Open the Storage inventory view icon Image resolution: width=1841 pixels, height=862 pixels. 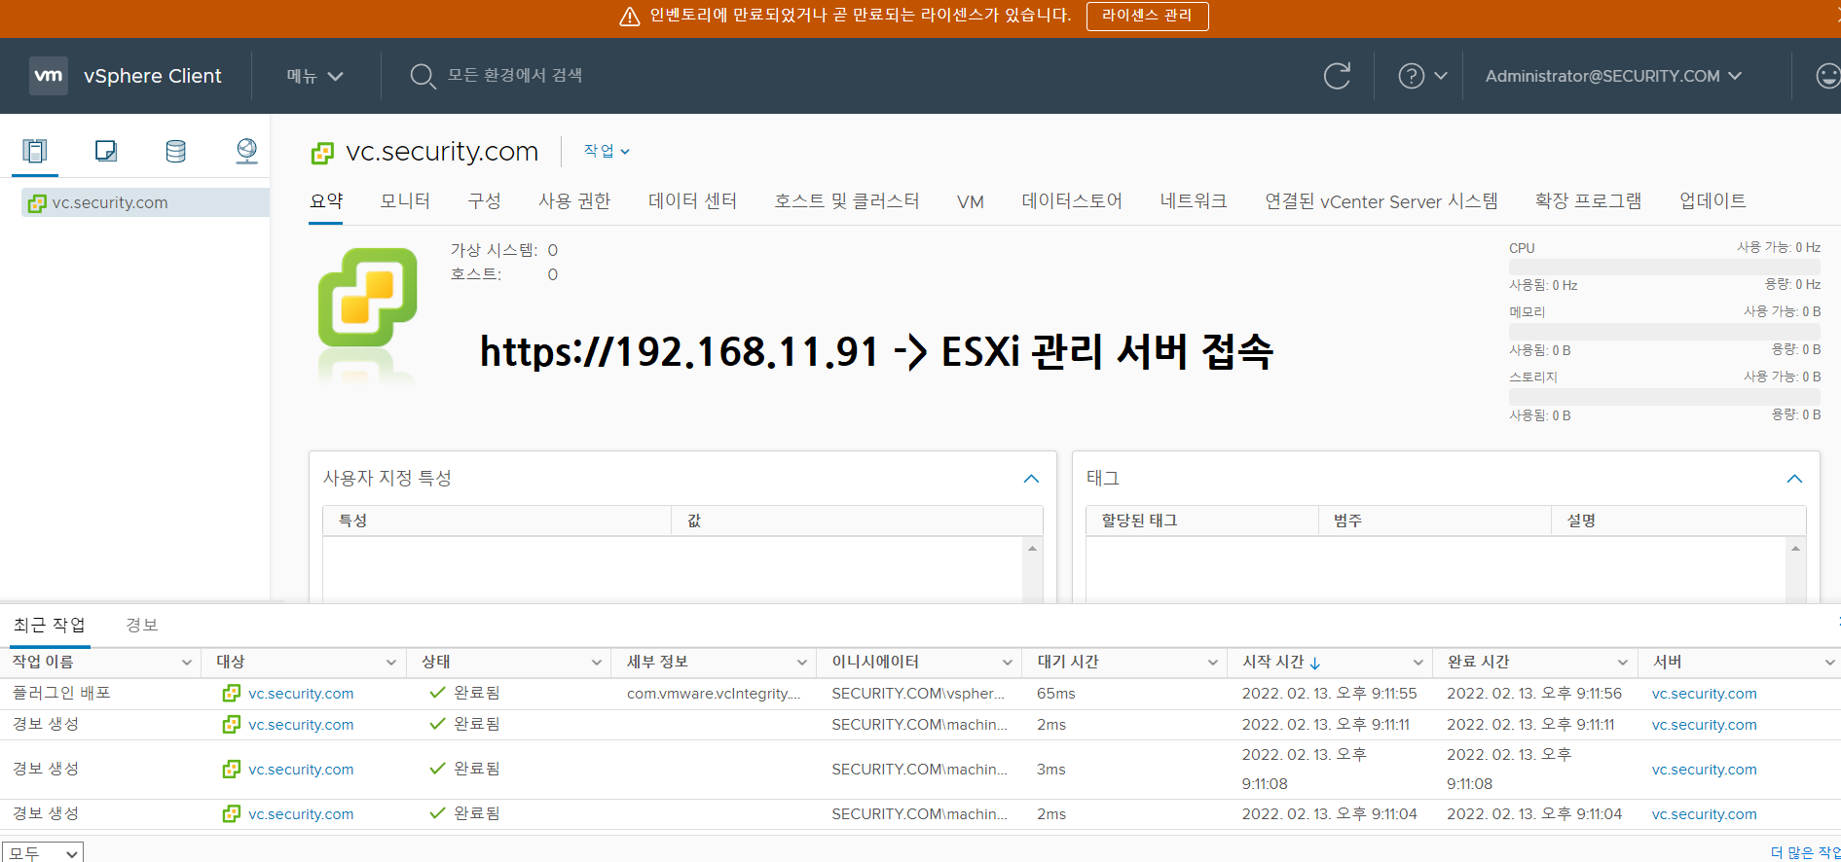point(176,151)
